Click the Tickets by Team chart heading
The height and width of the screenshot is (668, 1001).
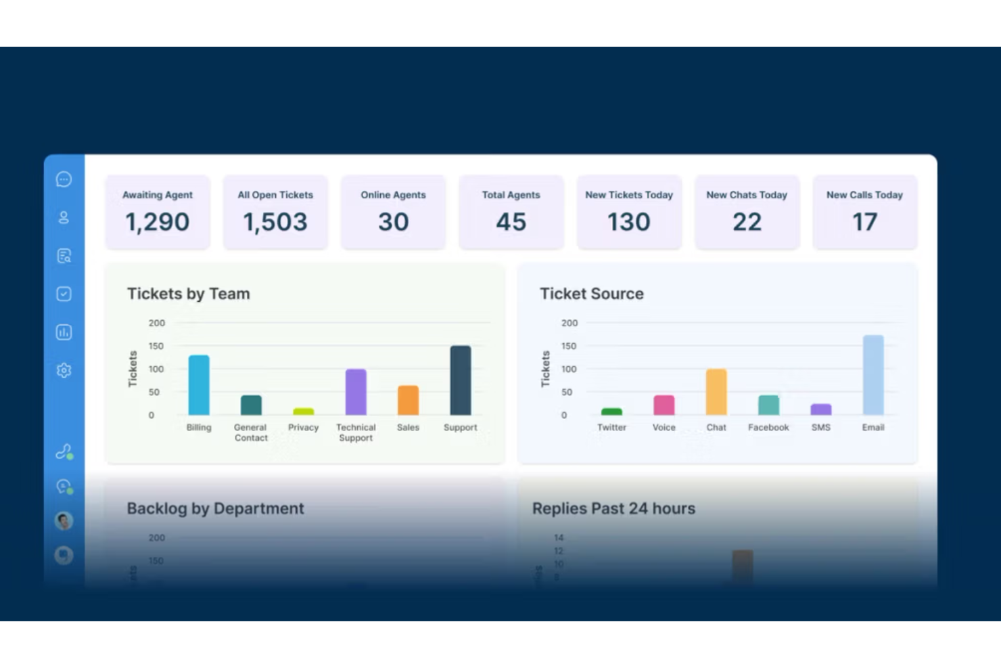(188, 294)
